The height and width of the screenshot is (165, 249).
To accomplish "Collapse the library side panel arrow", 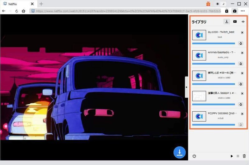I will 186,87.
